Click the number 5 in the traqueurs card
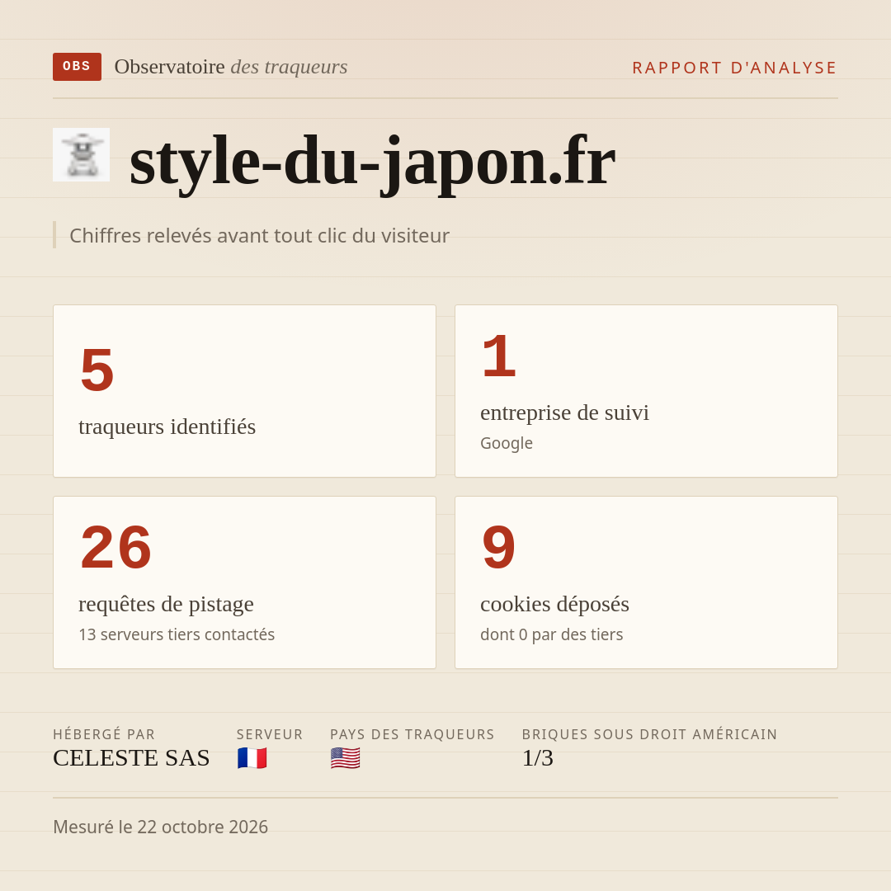 (97, 370)
